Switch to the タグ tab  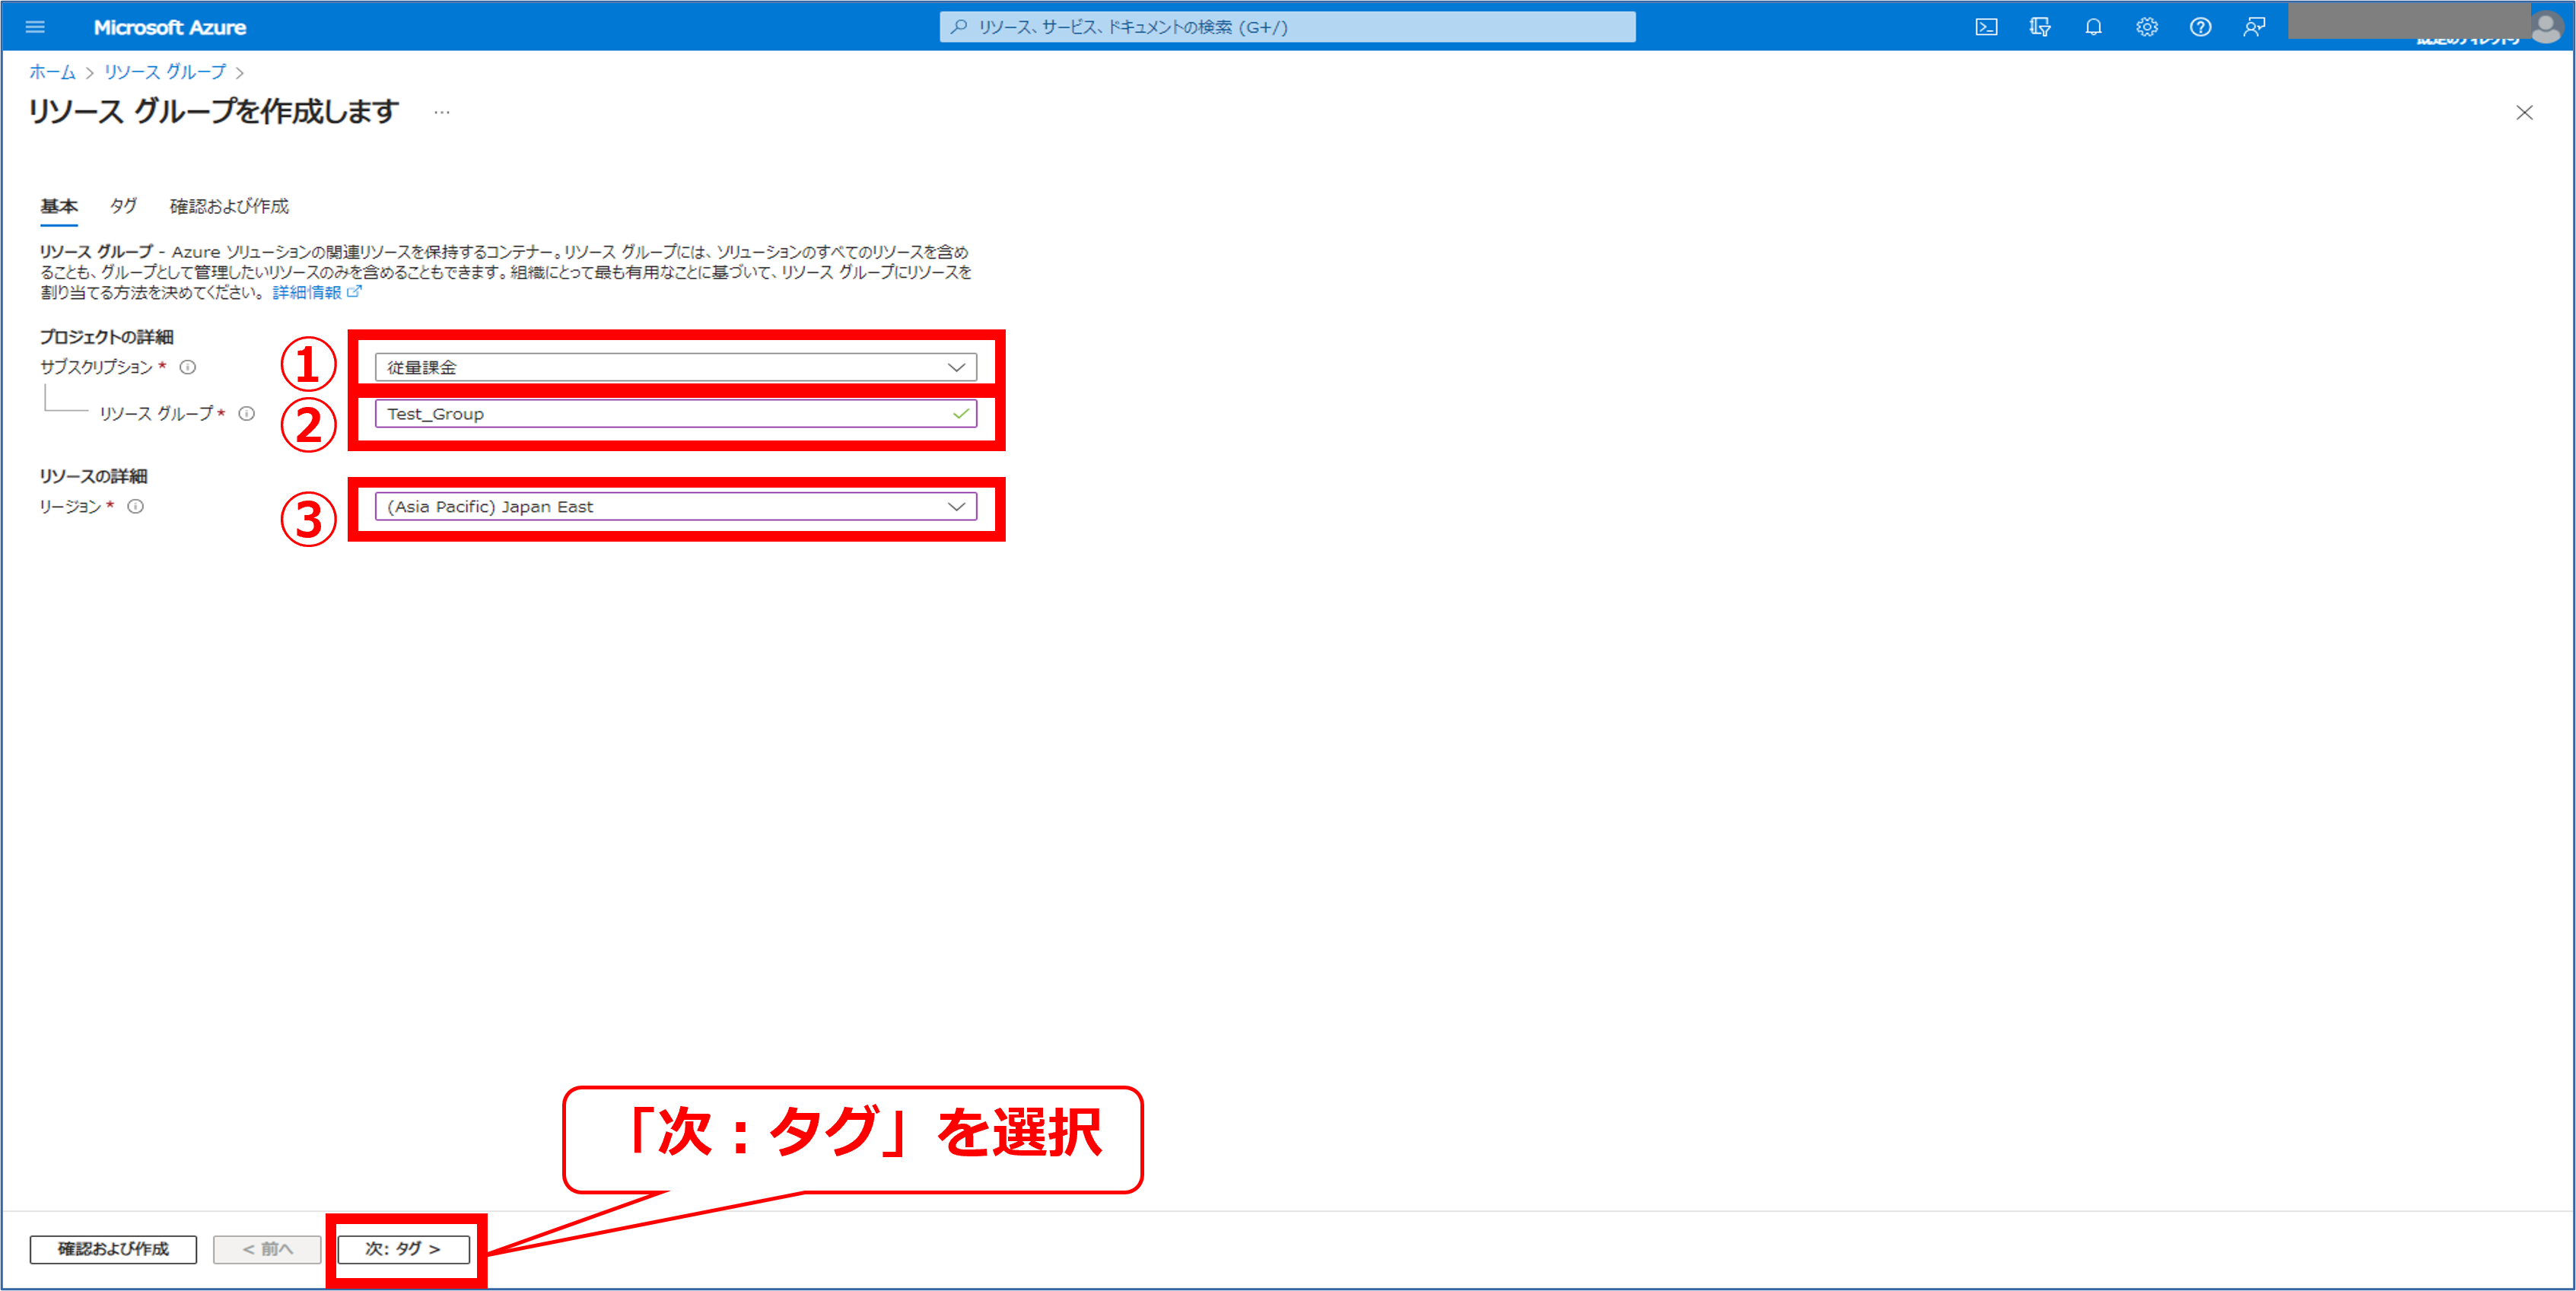[123, 206]
